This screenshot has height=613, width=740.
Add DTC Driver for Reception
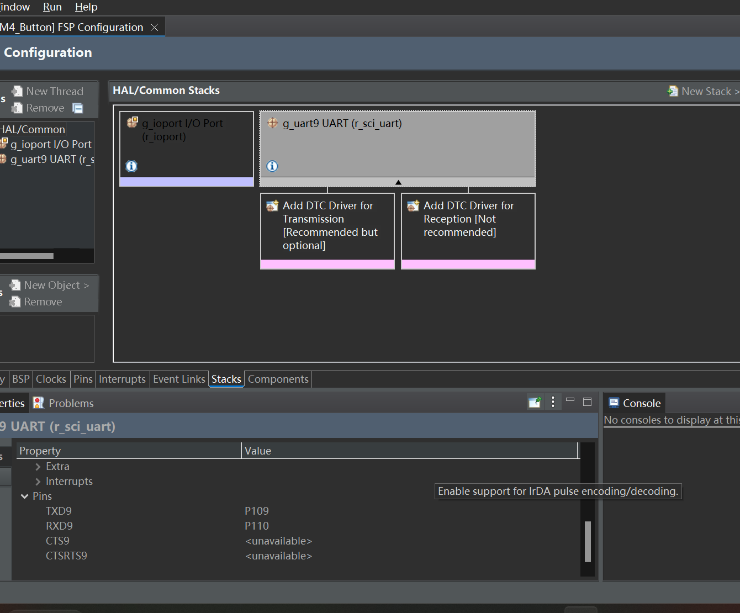click(468, 231)
